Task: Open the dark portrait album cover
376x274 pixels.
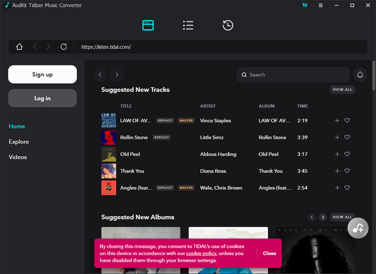Action: point(316,250)
